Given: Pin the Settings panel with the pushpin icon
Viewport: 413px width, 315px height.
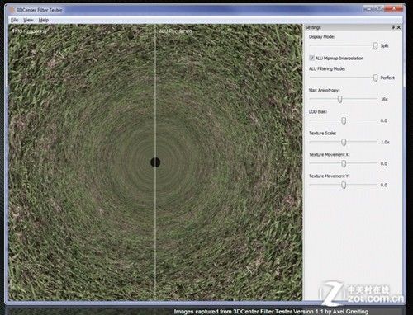Looking at the screenshot, I should [x=393, y=27].
